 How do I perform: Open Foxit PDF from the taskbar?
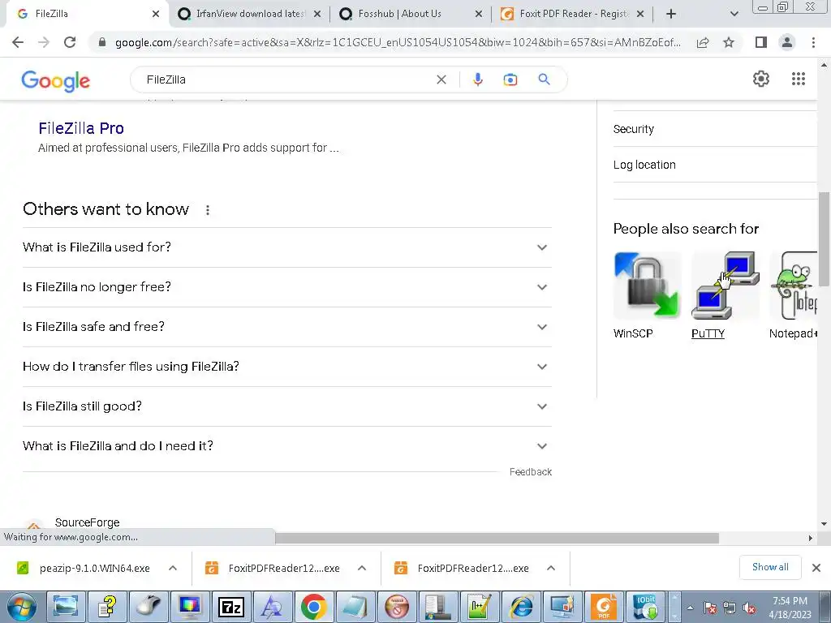pos(603,607)
